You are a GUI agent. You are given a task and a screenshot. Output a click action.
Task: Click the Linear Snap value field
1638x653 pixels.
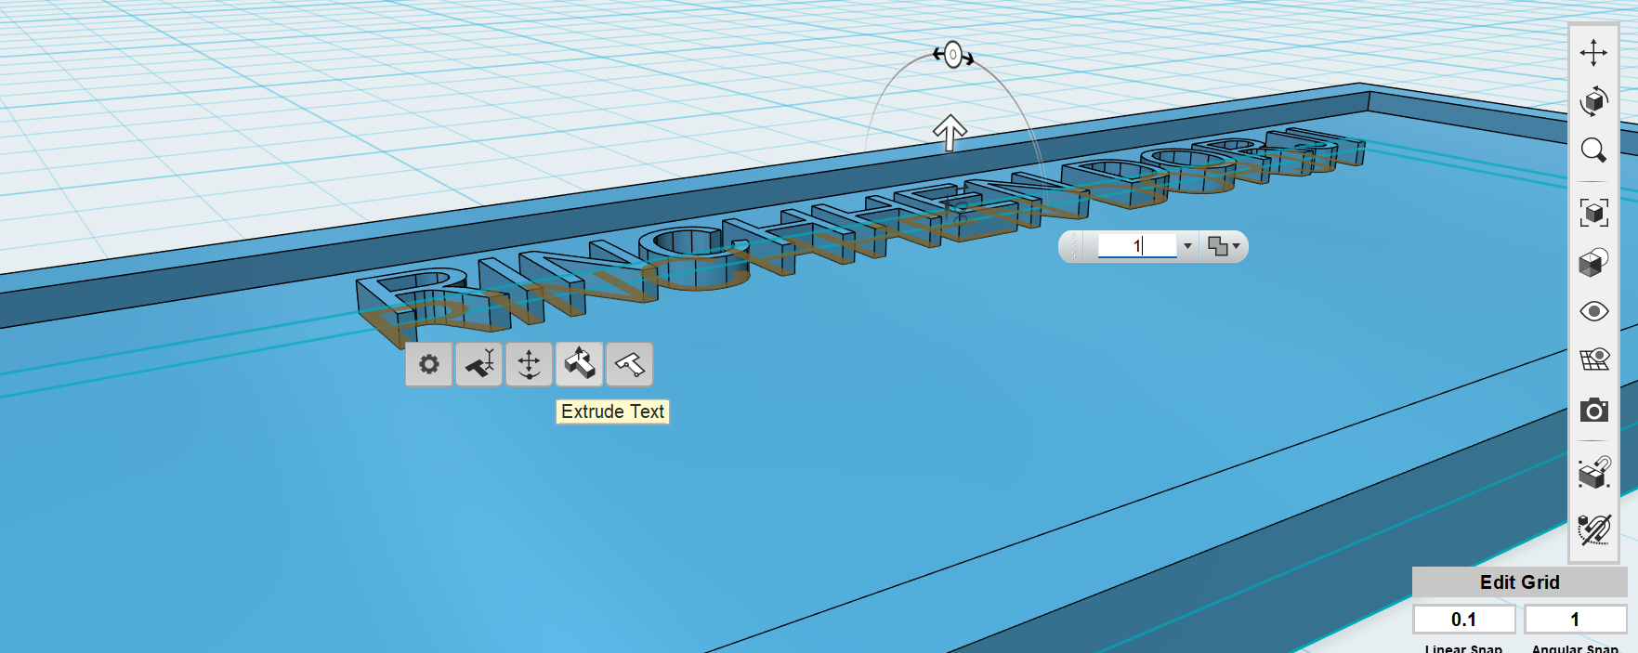click(1464, 620)
